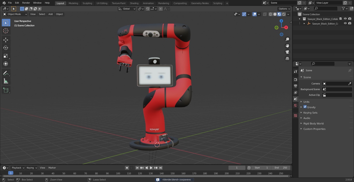Click the timeline View menu
Image resolution: width=354 pixels, height=182 pixels.
pos(43,168)
